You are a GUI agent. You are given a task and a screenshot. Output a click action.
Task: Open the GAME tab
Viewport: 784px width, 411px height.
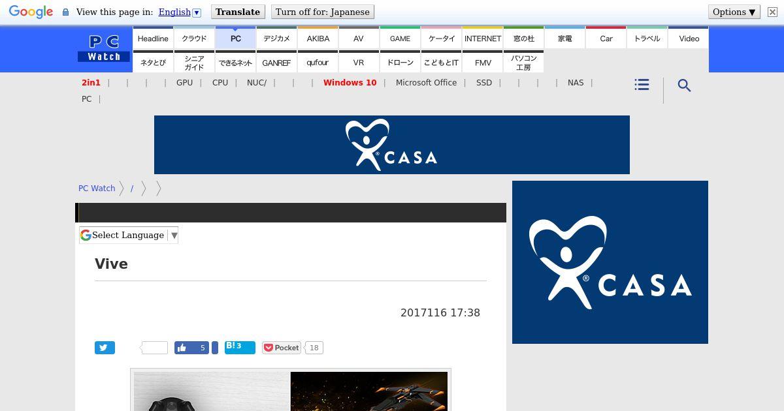coord(400,38)
